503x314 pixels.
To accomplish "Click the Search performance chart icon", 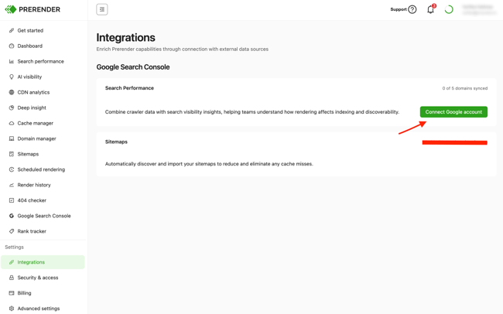I will tap(12, 61).
